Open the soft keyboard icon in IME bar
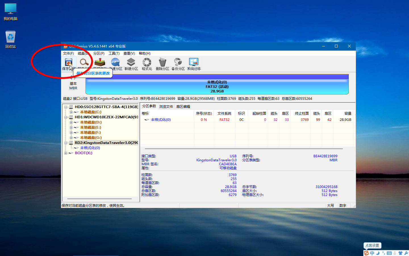This screenshot has height=256, width=409. point(389,253)
